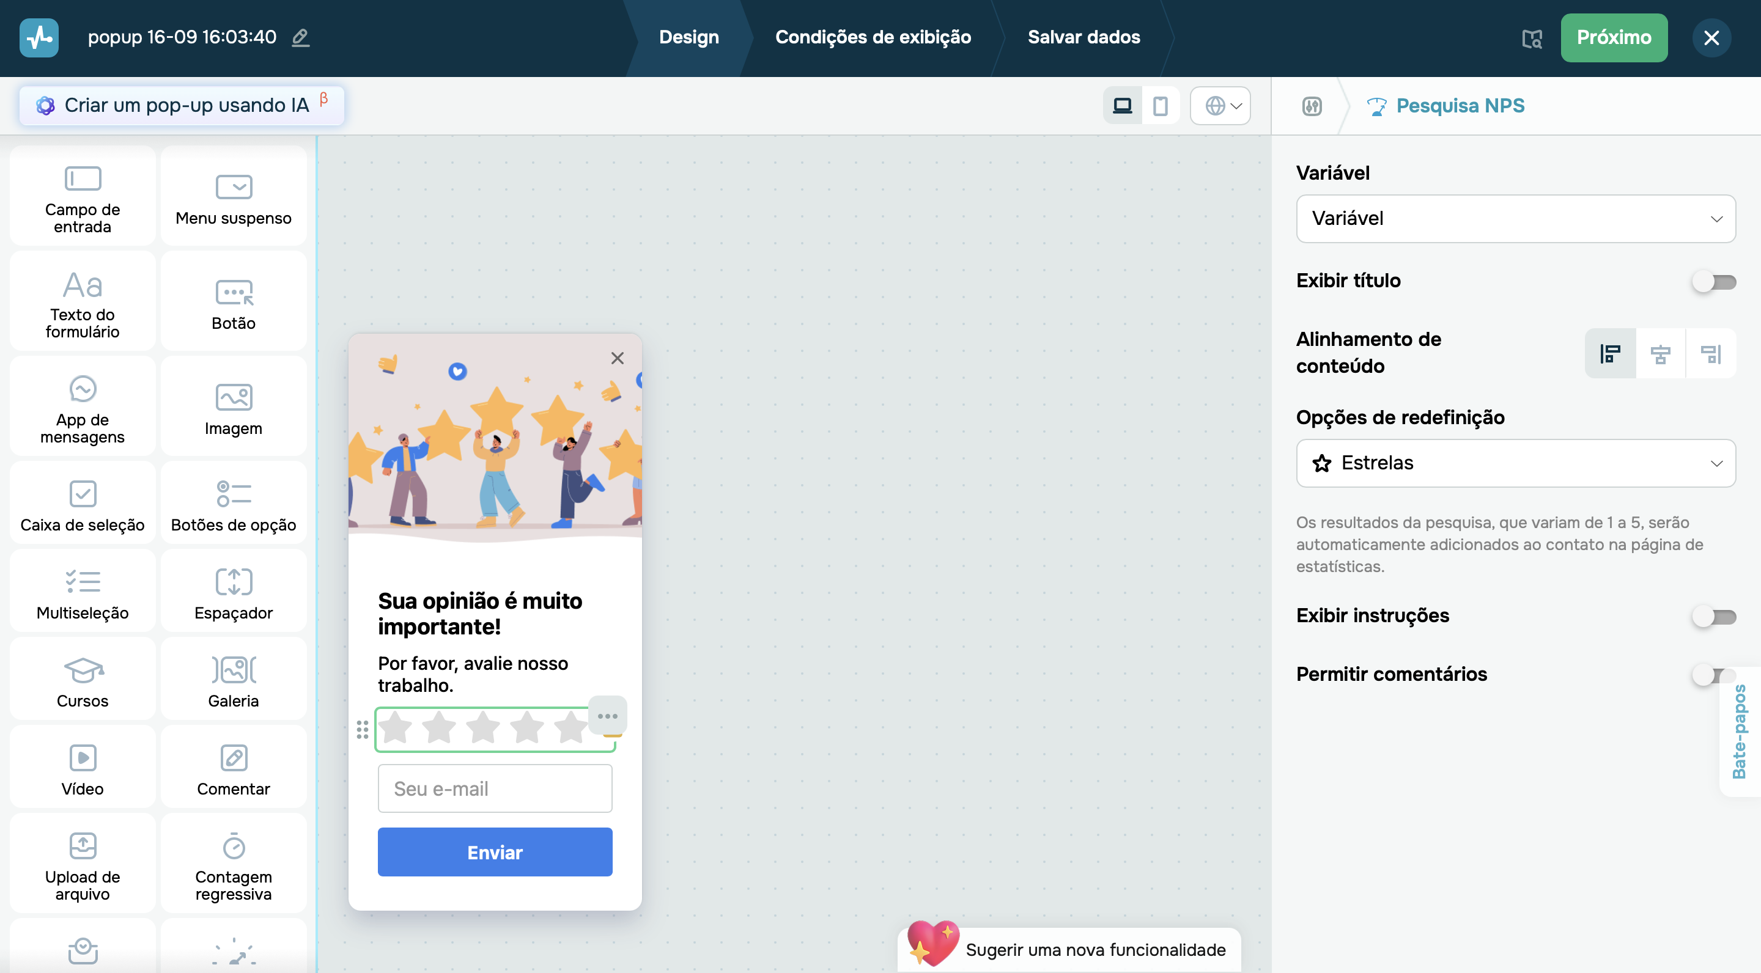The height and width of the screenshot is (973, 1761).
Task: Align content to the right
Action: 1710,353
